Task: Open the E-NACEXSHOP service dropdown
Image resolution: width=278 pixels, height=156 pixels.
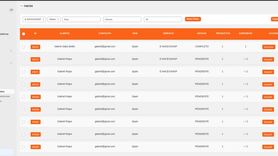Action: 34,19
